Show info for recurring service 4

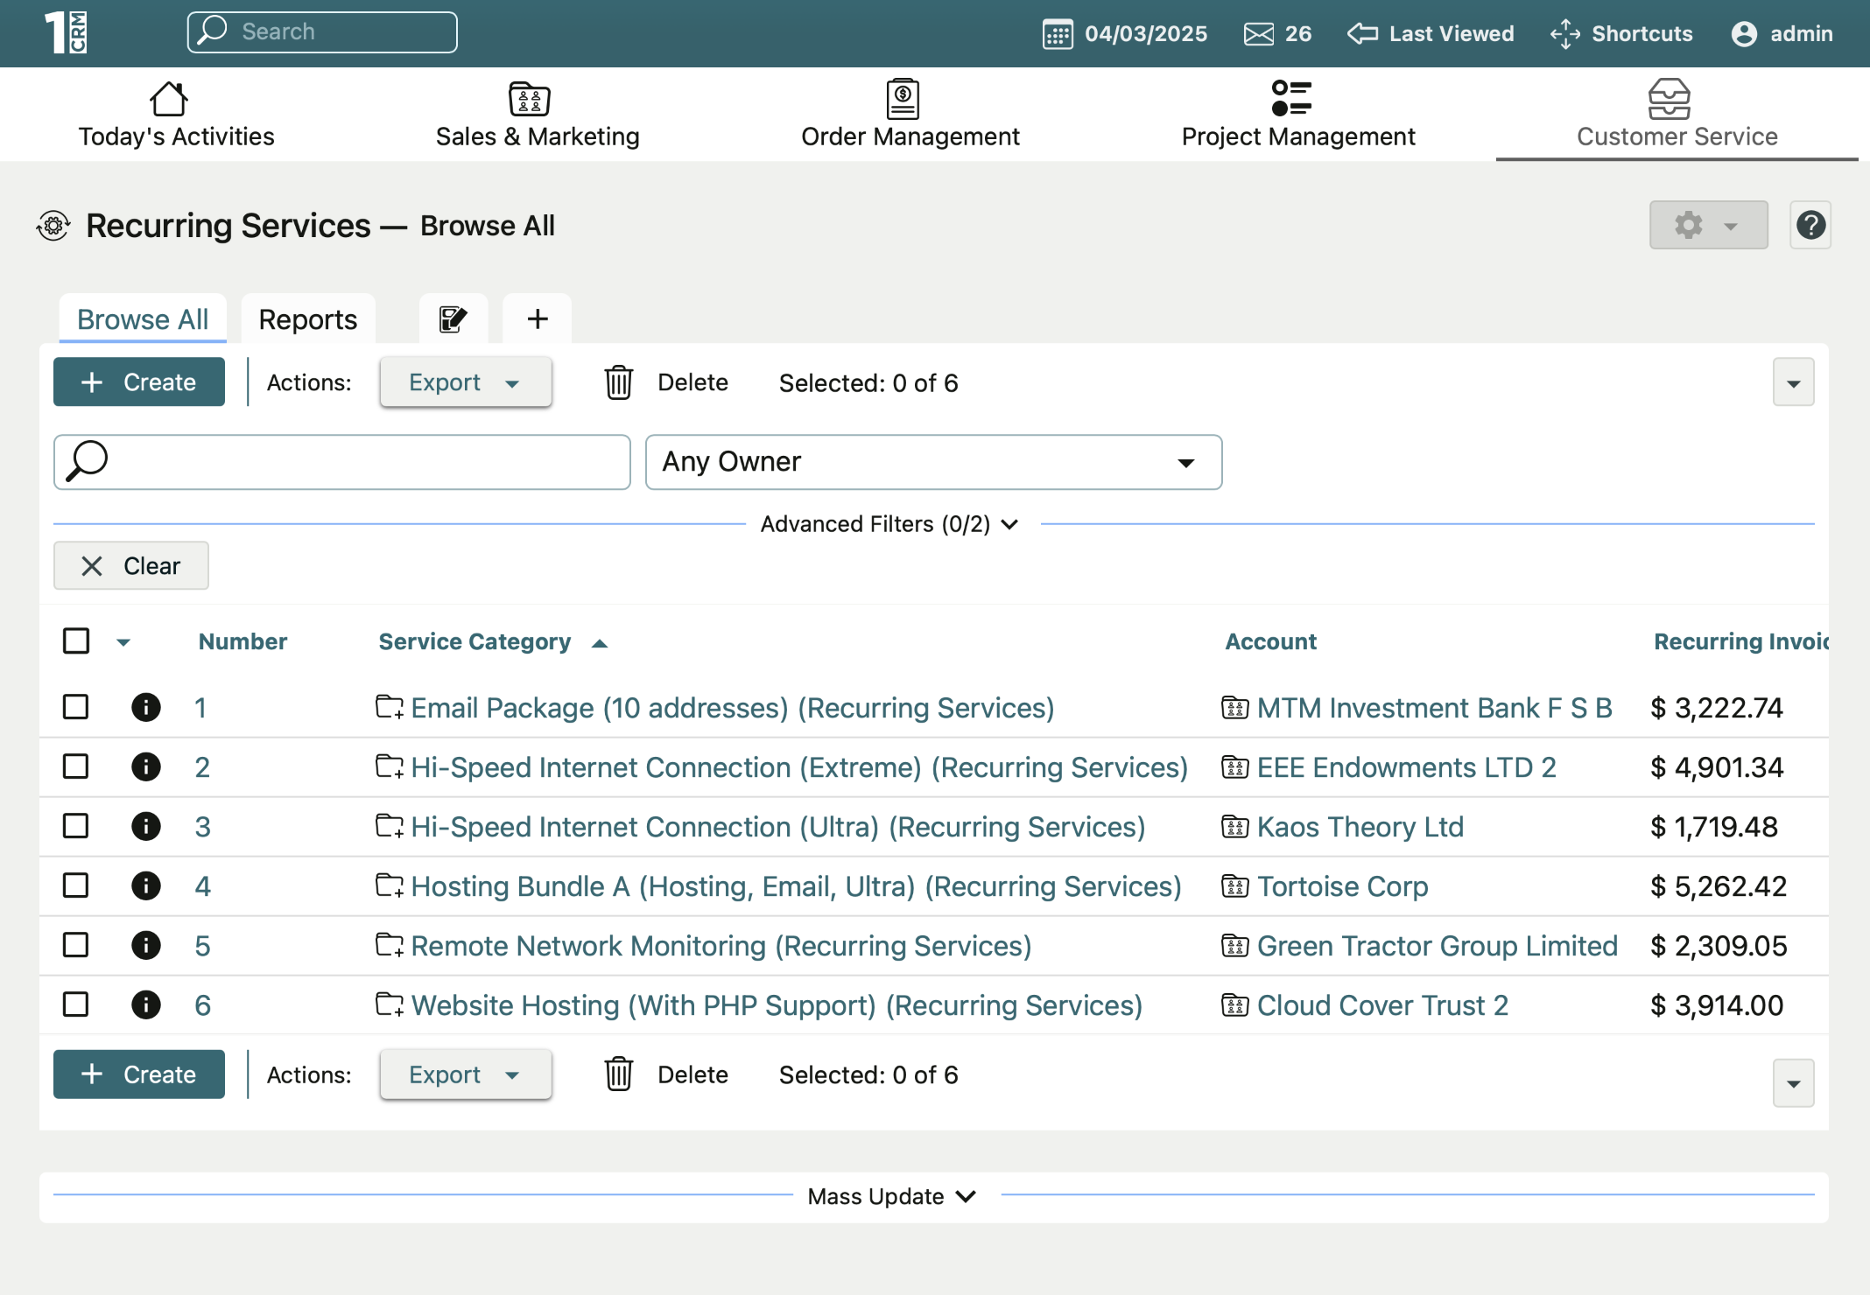[146, 885]
